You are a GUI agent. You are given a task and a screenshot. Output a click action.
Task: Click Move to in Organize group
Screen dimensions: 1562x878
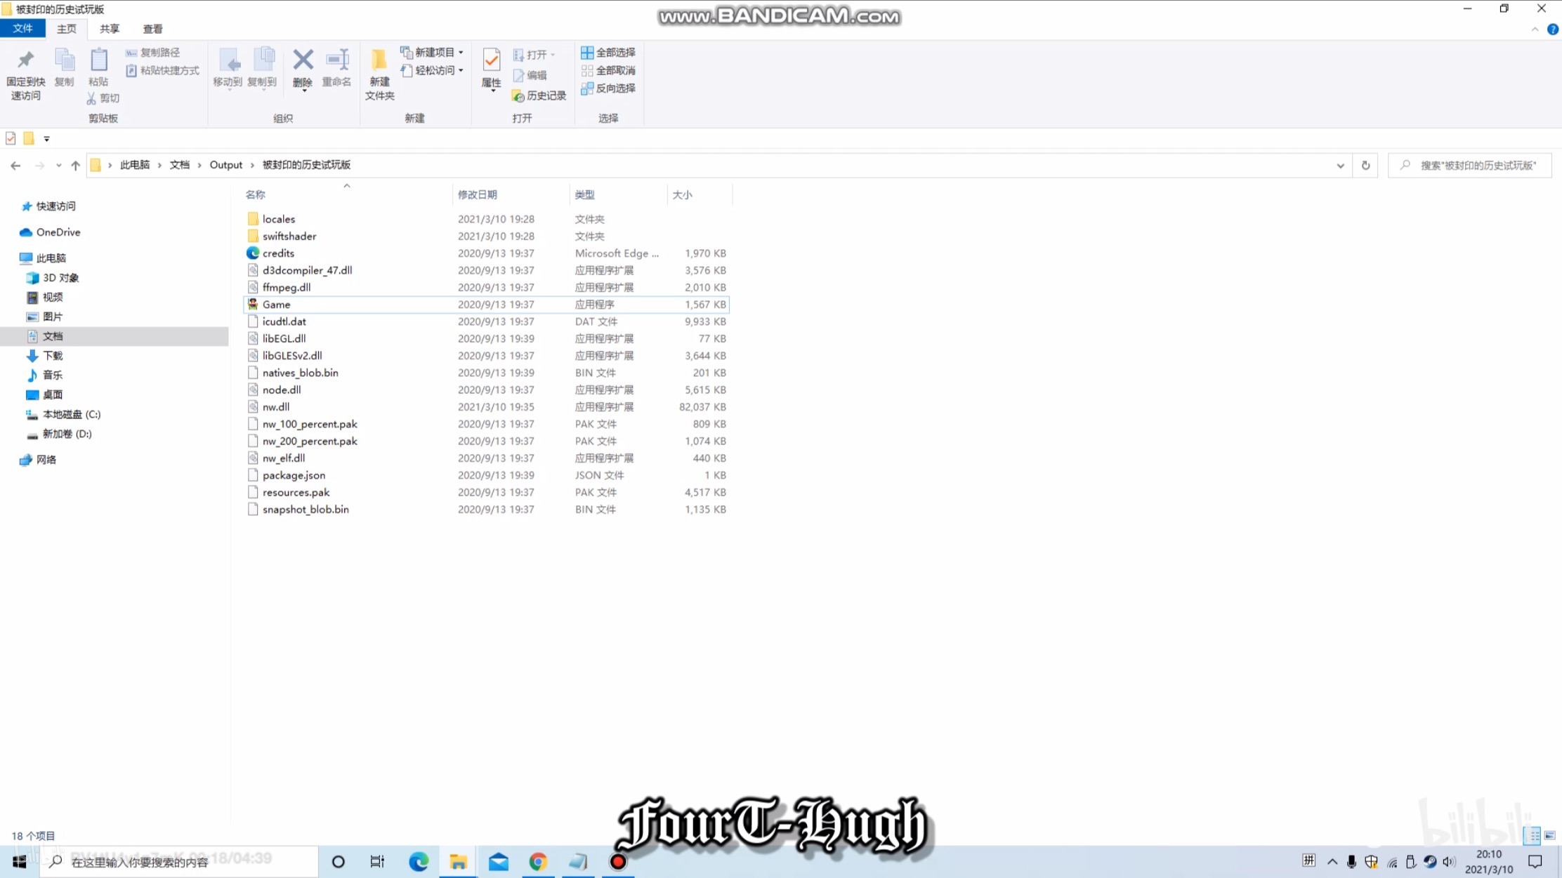point(228,68)
